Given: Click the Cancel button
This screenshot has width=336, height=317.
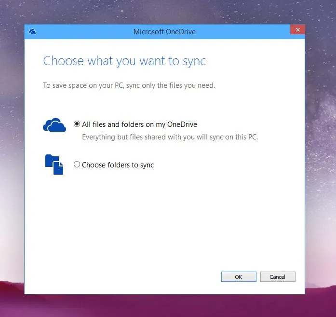Looking at the screenshot, I should 278,276.
